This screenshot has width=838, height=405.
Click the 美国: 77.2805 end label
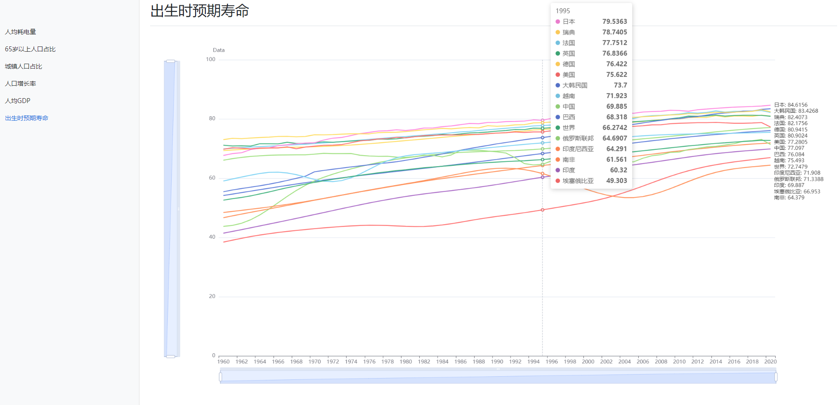(x=791, y=142)
